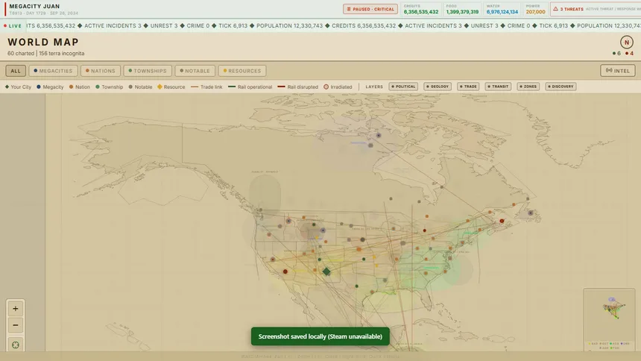Click the Food stat box
641x361 pixels.
pyautogui.click(x=462, y=9)
